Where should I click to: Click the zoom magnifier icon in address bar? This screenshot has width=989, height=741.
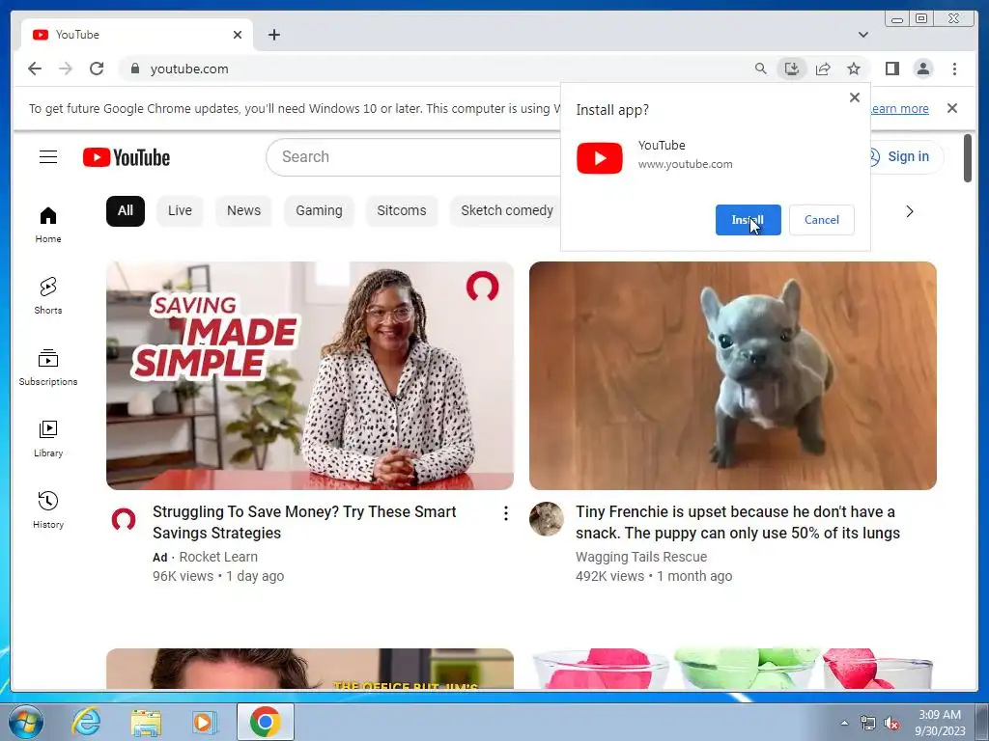pyautogui.click(x=761, y=69)
